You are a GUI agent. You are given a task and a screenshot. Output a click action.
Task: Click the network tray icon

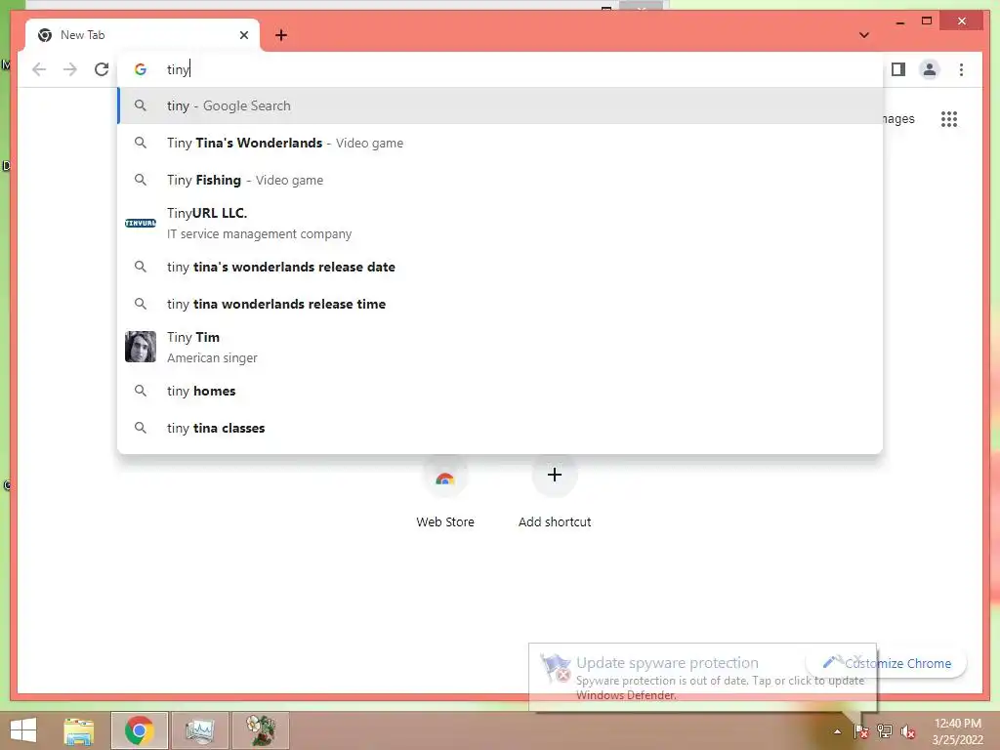pyautogui.click(x=885, y=730)
